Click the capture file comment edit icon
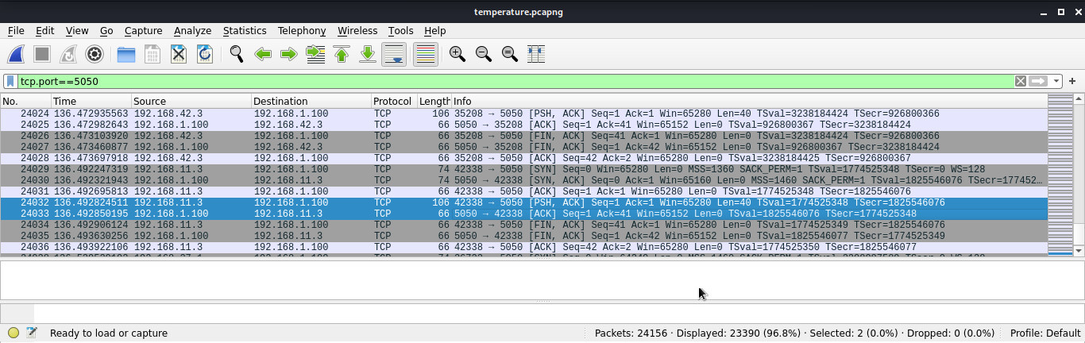 click(32, 333)
